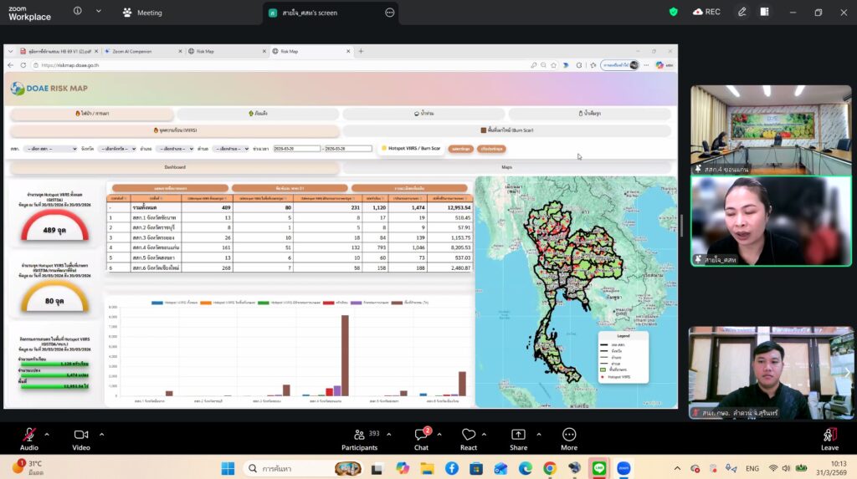
Task: Click the Meeting button in Zoom header
Action: point(143,13)
